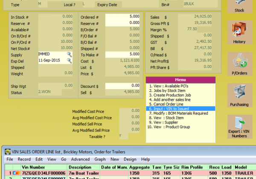Open the Go menu
Image resolution: width=256 pixels, height=179 pixels.
(64, 159)
